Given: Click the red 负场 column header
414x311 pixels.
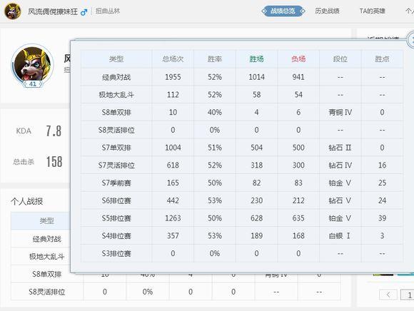Looking at the screenshot, I should pyautogui.click(x=298, y=59).
